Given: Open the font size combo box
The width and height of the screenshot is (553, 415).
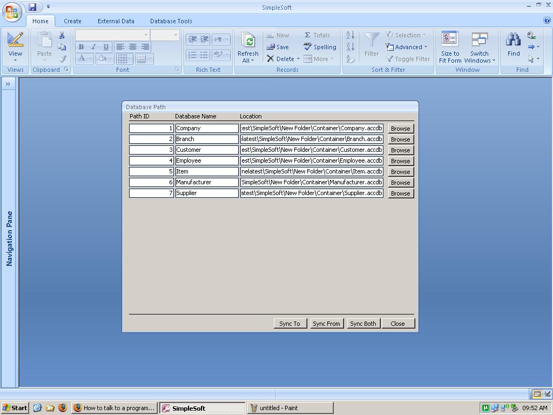Looking at the screenshot, I should 165,35.
